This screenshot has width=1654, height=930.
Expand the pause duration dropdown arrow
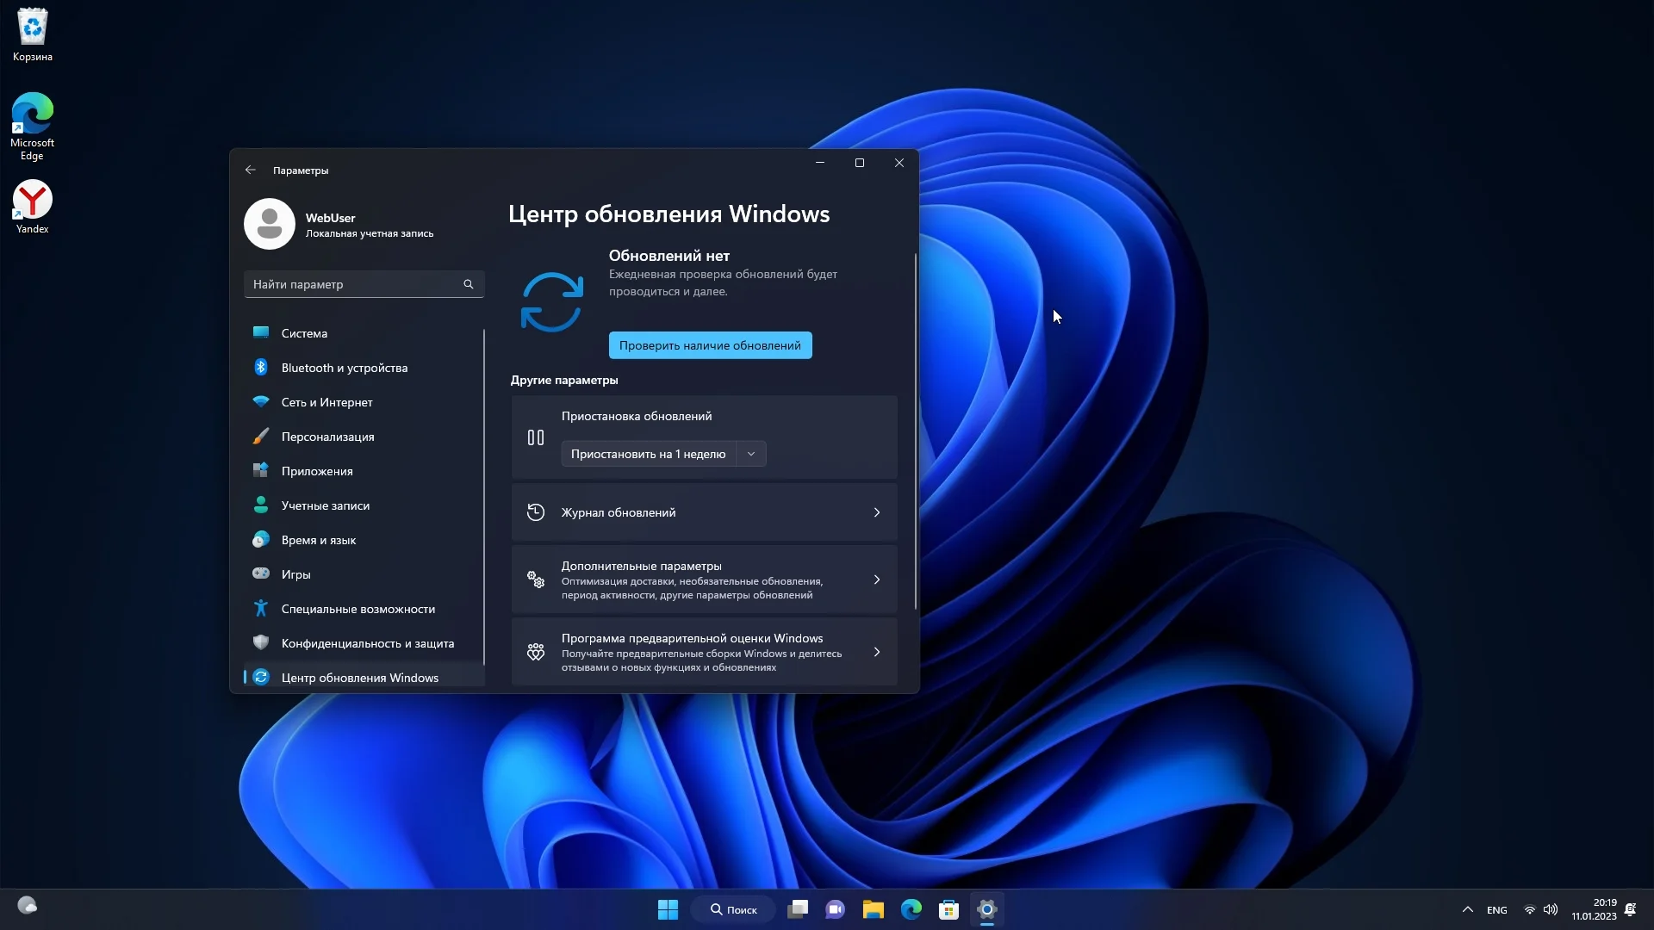click(751, 454)
